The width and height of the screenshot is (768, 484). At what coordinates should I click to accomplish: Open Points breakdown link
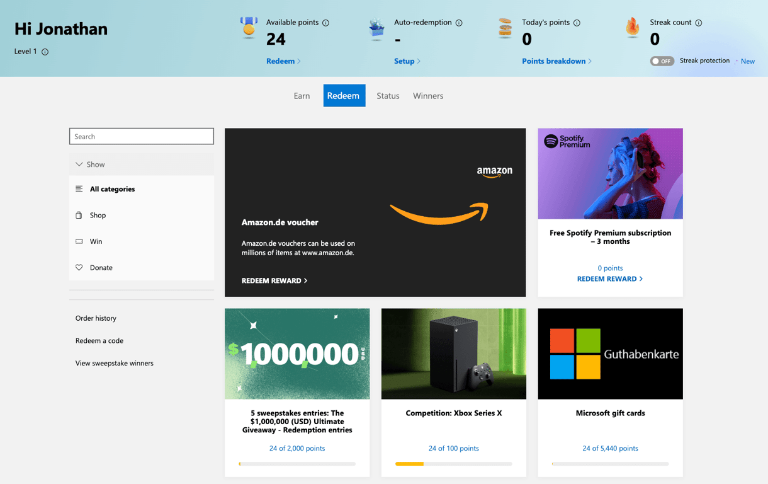(x=556, y=61)
